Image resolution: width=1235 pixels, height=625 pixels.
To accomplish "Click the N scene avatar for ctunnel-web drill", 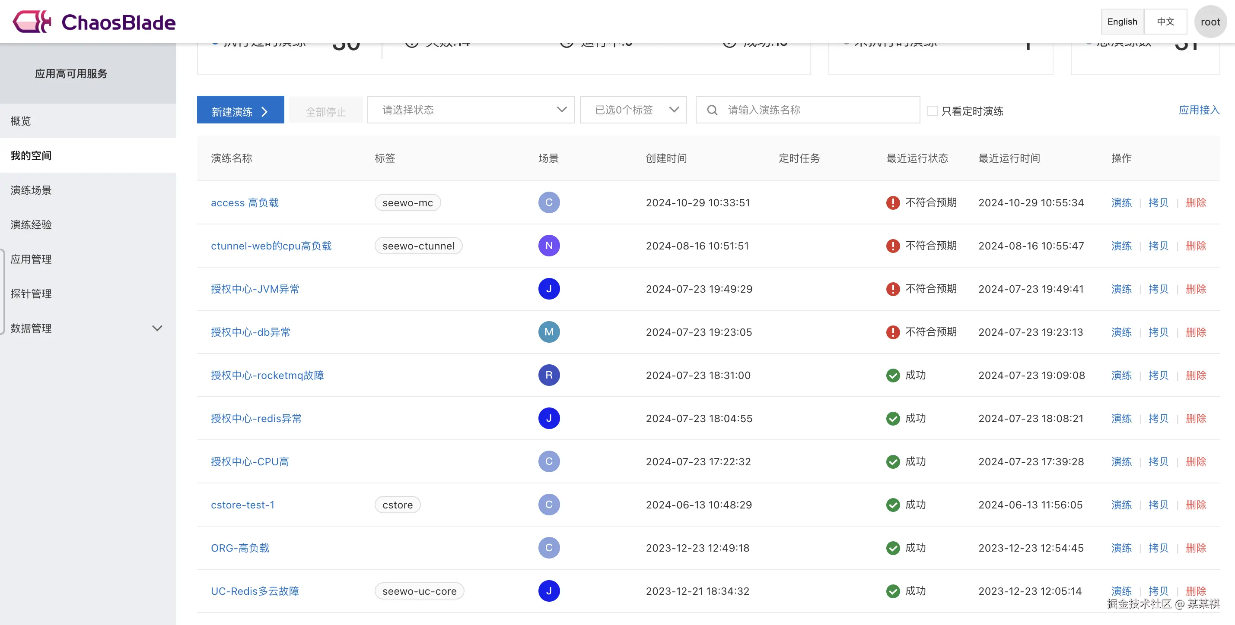I will 548,246.
